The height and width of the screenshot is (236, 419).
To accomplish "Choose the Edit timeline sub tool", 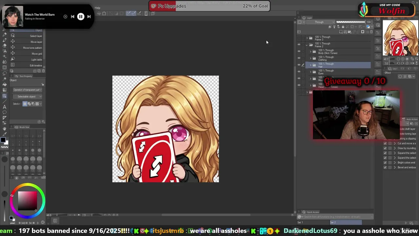I will (x=27, y=66).
